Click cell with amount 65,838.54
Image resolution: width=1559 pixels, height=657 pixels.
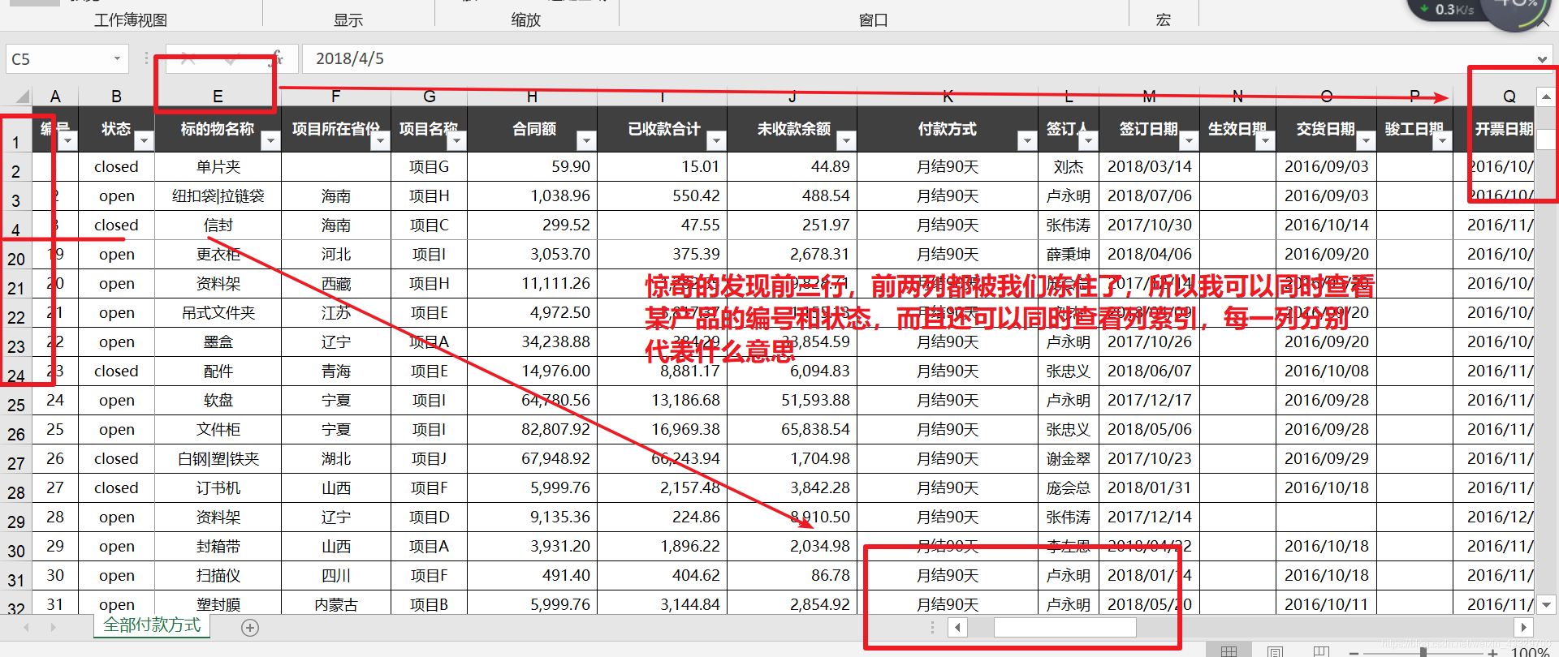coord(792,429)
